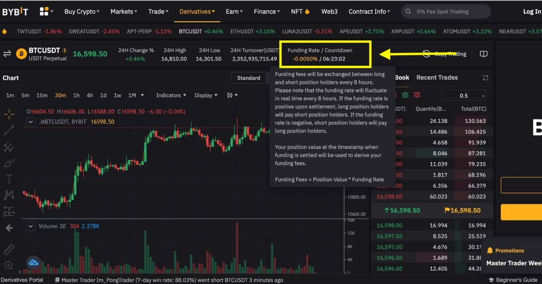The image size is (542, 284).
Task: Select the forecasting and measurement tool
Action: click(x=9, y=211)
